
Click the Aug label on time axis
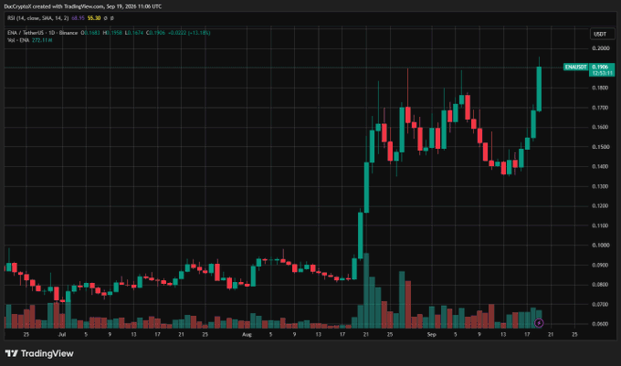pyautogui.click(x=247, y=335)
